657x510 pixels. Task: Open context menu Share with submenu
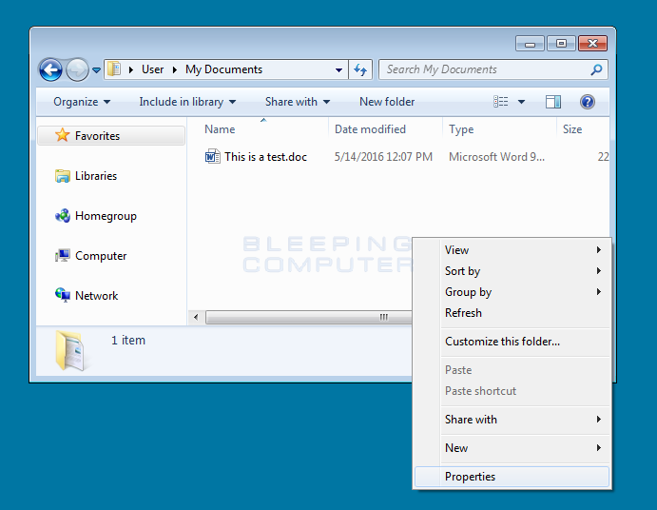point(512,420)
